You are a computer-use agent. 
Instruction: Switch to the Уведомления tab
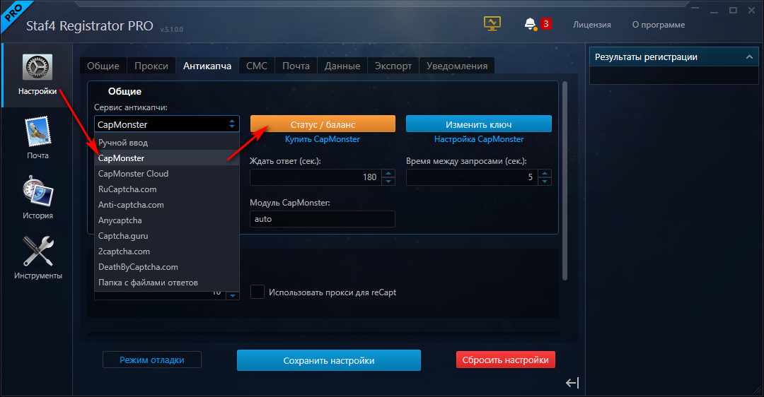pyautogui.click(x=456, y=66)
